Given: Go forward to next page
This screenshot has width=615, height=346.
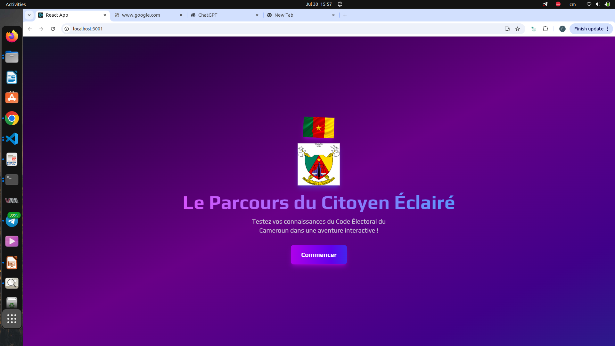Looking at the screenshot, I should tap(41, 29).
